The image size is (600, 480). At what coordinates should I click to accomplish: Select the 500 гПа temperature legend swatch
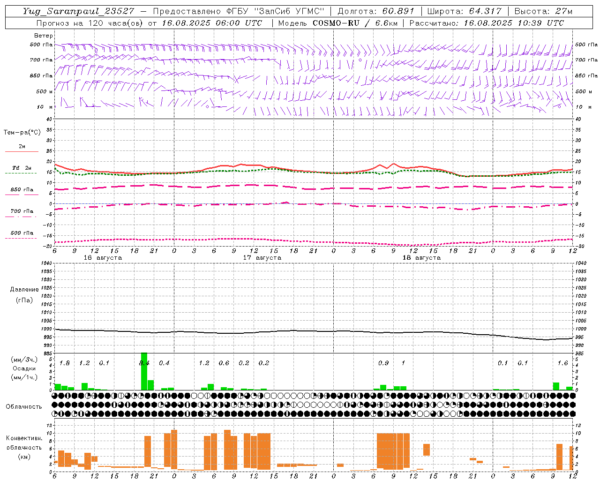[x=22, y=238]
